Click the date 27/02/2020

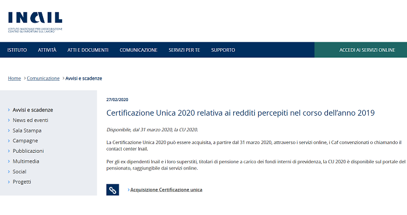pos(117,99)
